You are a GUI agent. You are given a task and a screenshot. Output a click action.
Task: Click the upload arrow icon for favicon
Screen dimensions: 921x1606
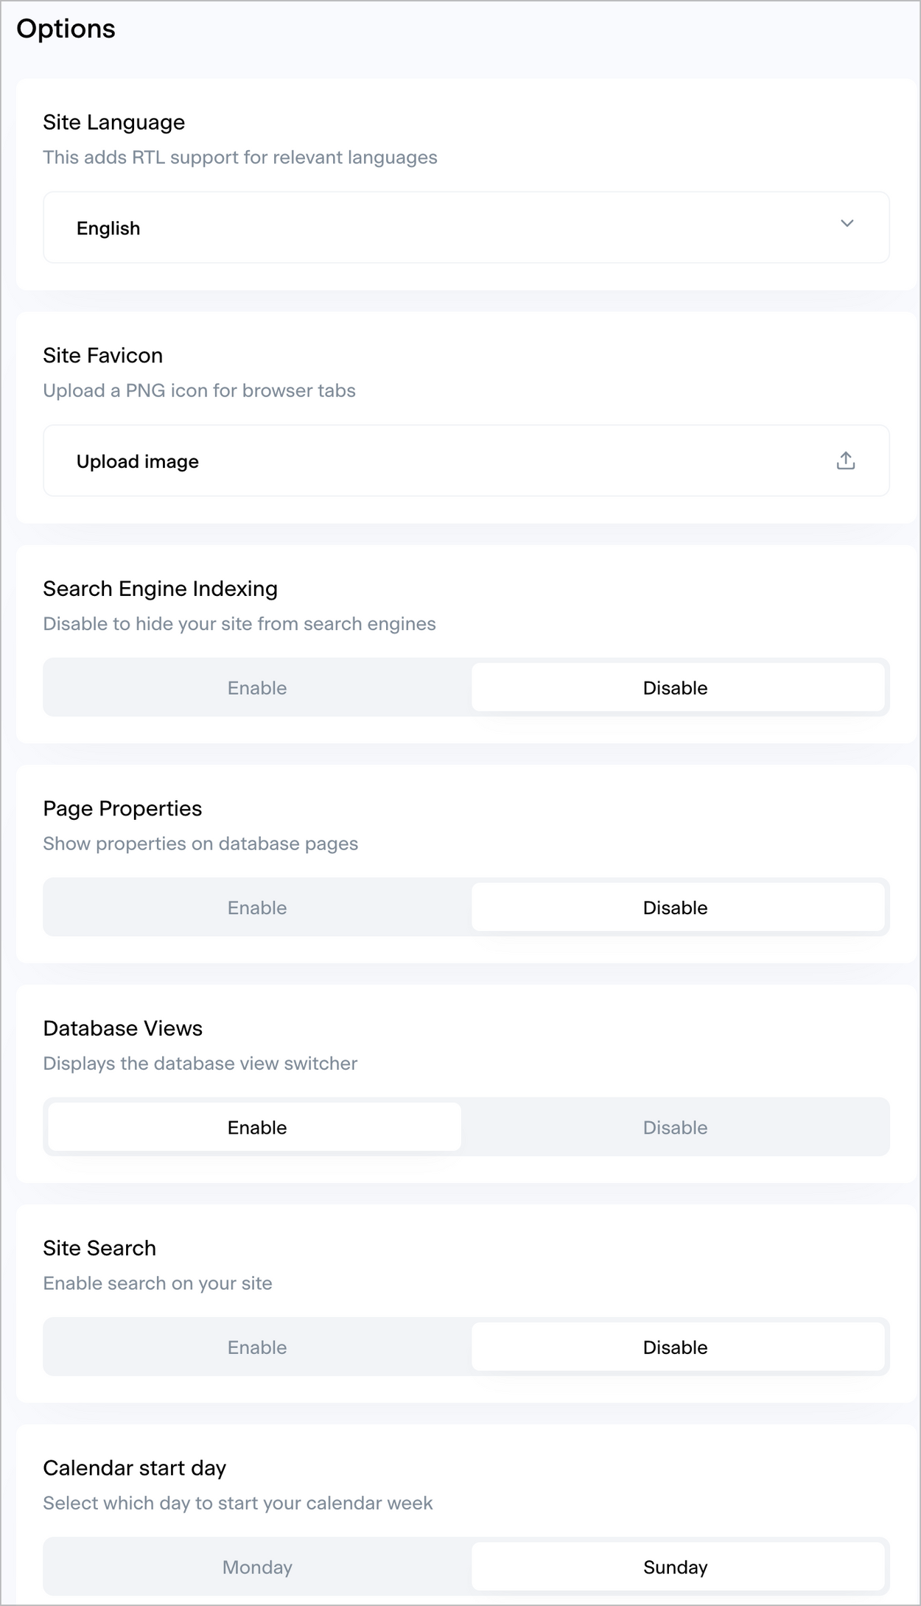[846, 460]
